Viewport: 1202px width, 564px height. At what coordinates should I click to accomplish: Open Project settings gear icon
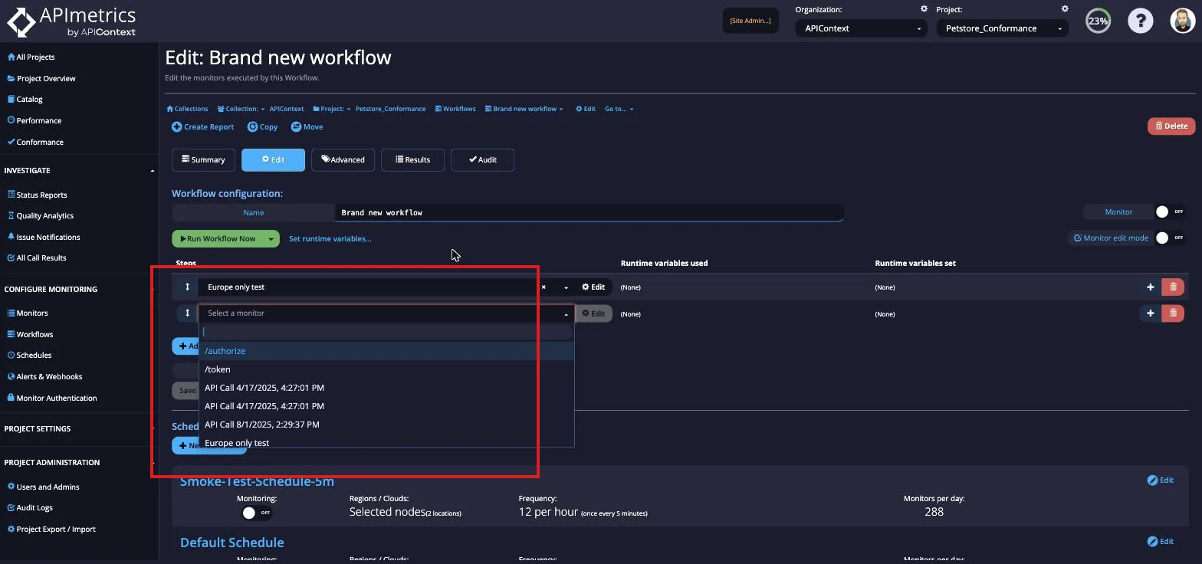pos(1065,9)
